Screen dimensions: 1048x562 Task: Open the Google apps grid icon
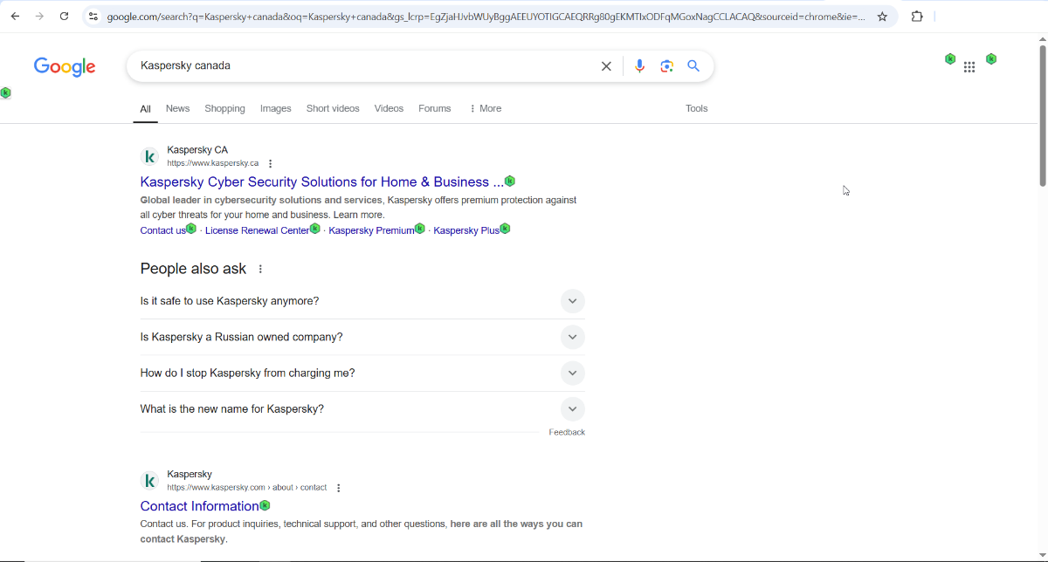[x=969, y=67]
